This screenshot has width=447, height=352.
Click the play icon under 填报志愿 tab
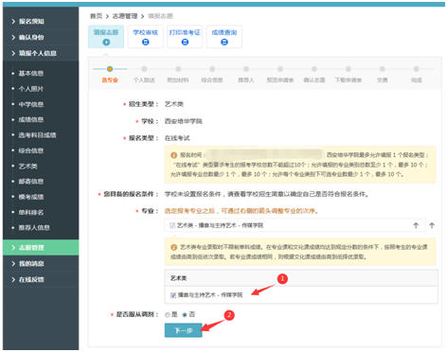click(x=106, y=42)
